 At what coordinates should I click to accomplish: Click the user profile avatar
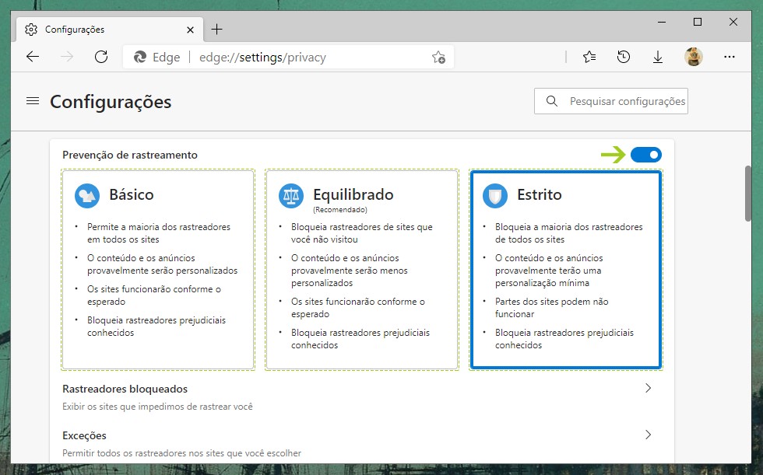point(693,57)
